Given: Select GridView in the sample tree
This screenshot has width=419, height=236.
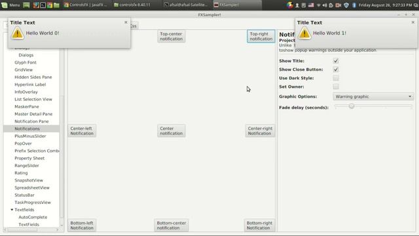Looking at the screenshot, I should tap(24, 70).
